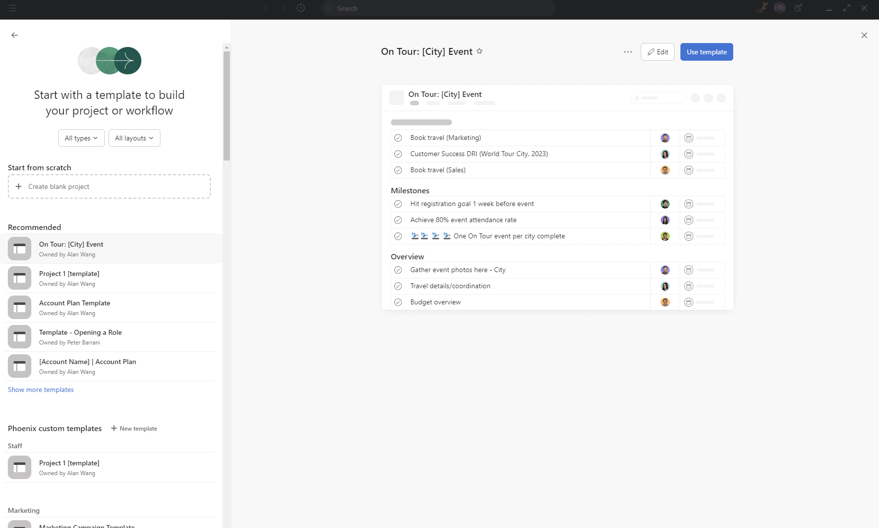The image size is (879, 528).
Task: Click the back arrow in template panel
Action: point(15,35)
